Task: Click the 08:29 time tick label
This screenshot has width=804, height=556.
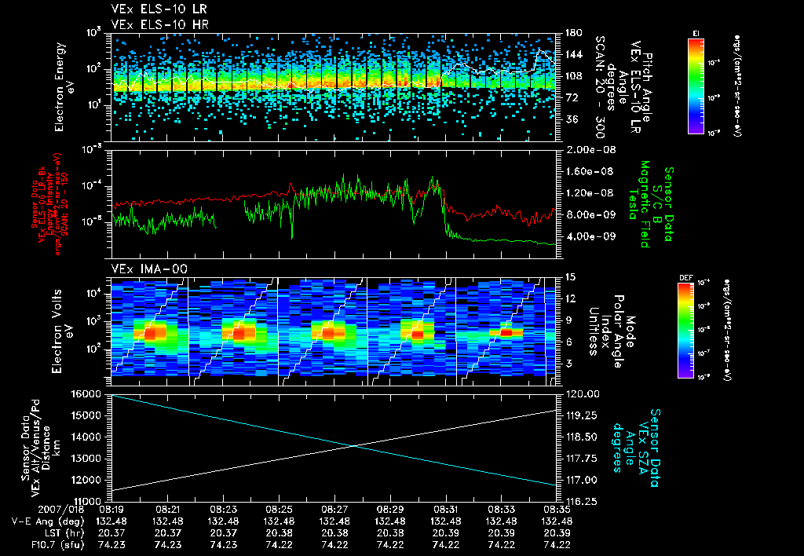Action: (390, 509)
